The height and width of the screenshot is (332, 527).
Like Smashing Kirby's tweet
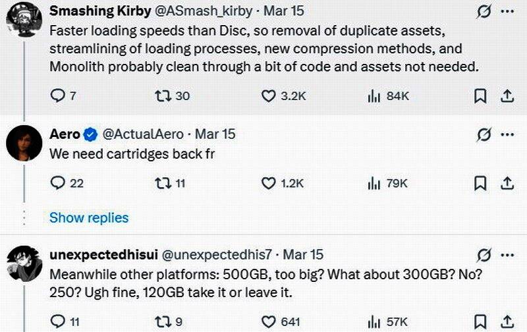(269, 96)
